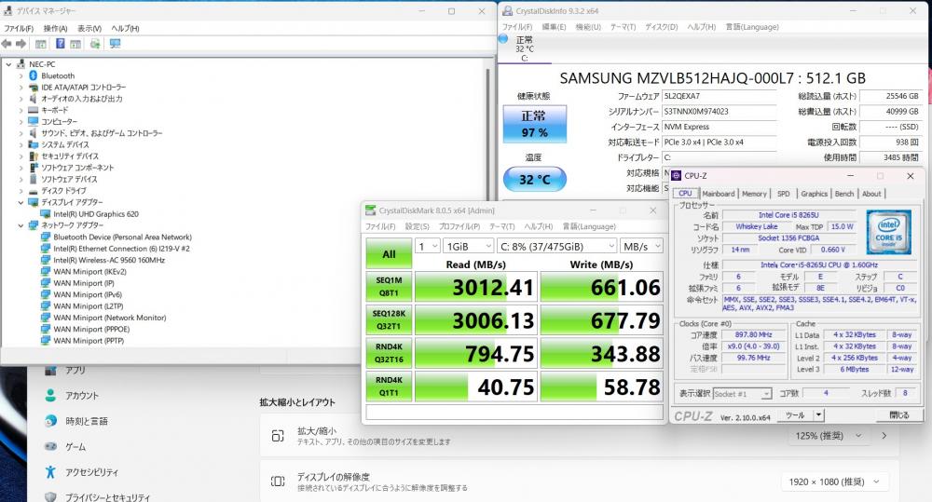932x502 pixels.
Task: Open the Socket #1 dropdown in CPU-Z
Action: pos(743,394)
